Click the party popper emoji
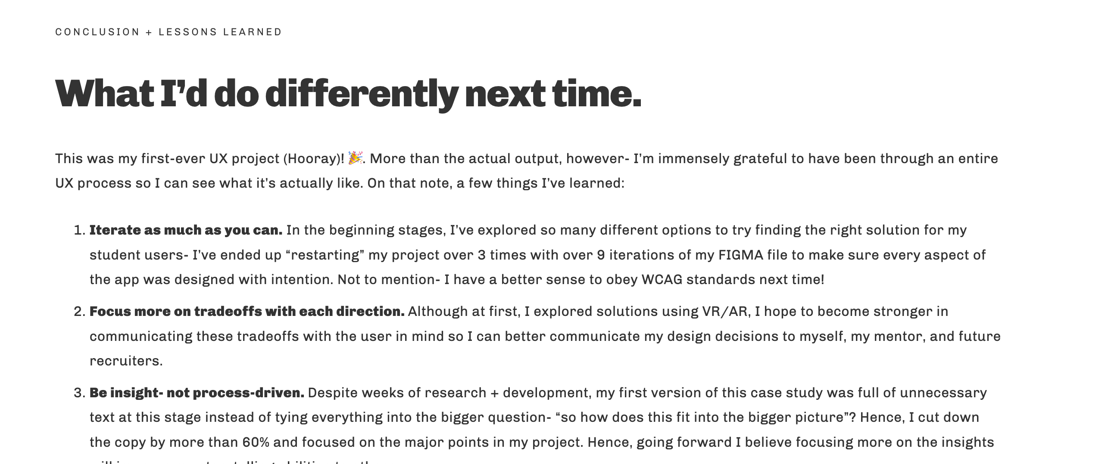This screenshot has height=464, width=1105. point(355,158)
